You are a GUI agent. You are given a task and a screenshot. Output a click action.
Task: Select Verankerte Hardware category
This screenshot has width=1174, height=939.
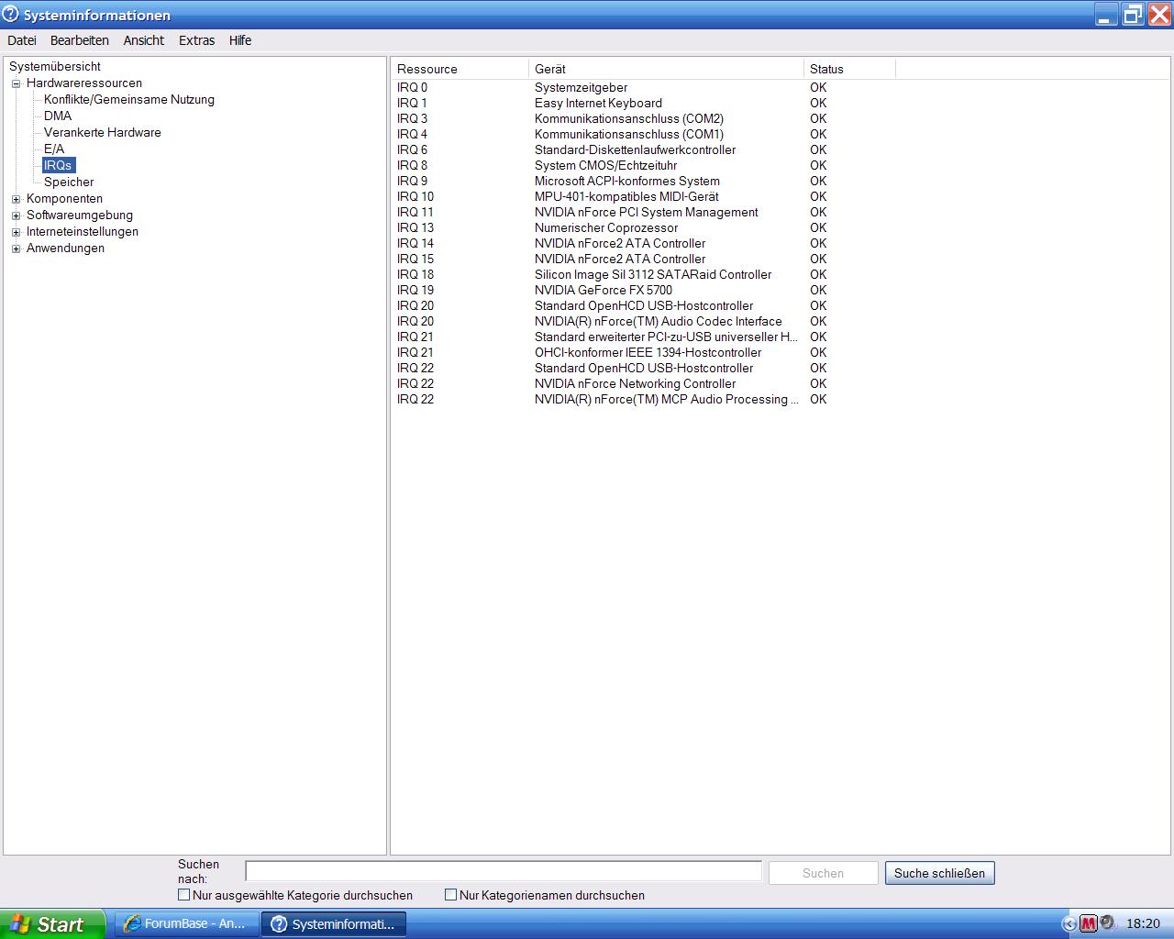[x=103, y=132]
